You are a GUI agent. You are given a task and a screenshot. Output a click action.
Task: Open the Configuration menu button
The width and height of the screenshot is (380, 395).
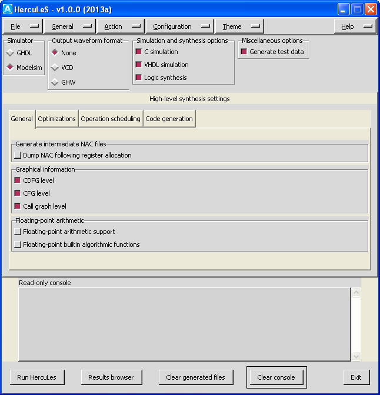[x=180, y=26]
